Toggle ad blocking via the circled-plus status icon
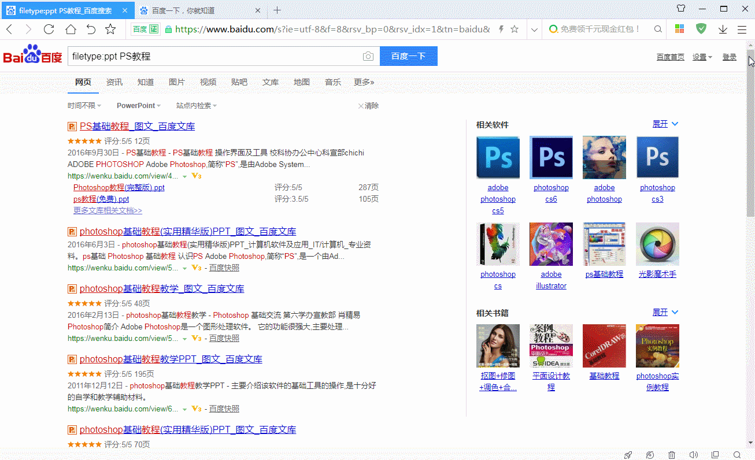Viewport: 755px width, 460px height. coord(649,455)
